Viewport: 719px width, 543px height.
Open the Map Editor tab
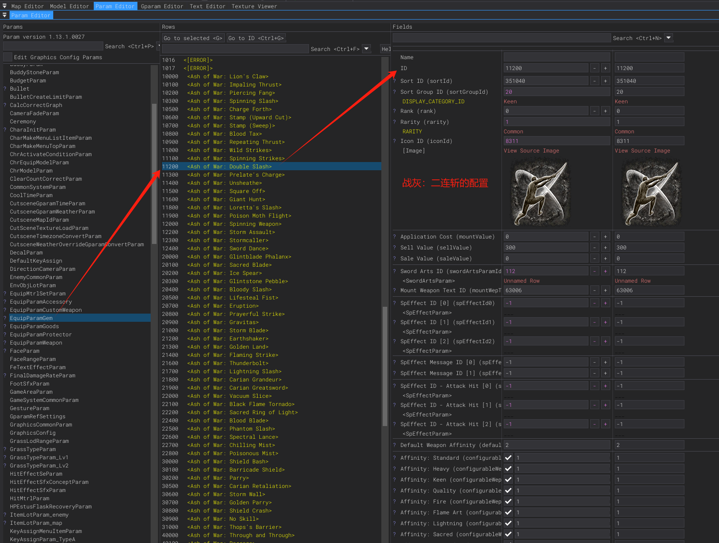point(27,6)
